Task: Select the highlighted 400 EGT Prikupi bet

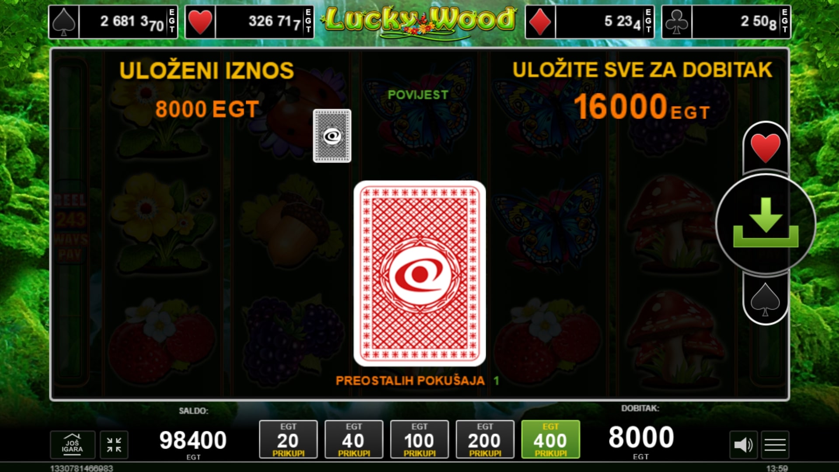Action: [x=550, y=440]
